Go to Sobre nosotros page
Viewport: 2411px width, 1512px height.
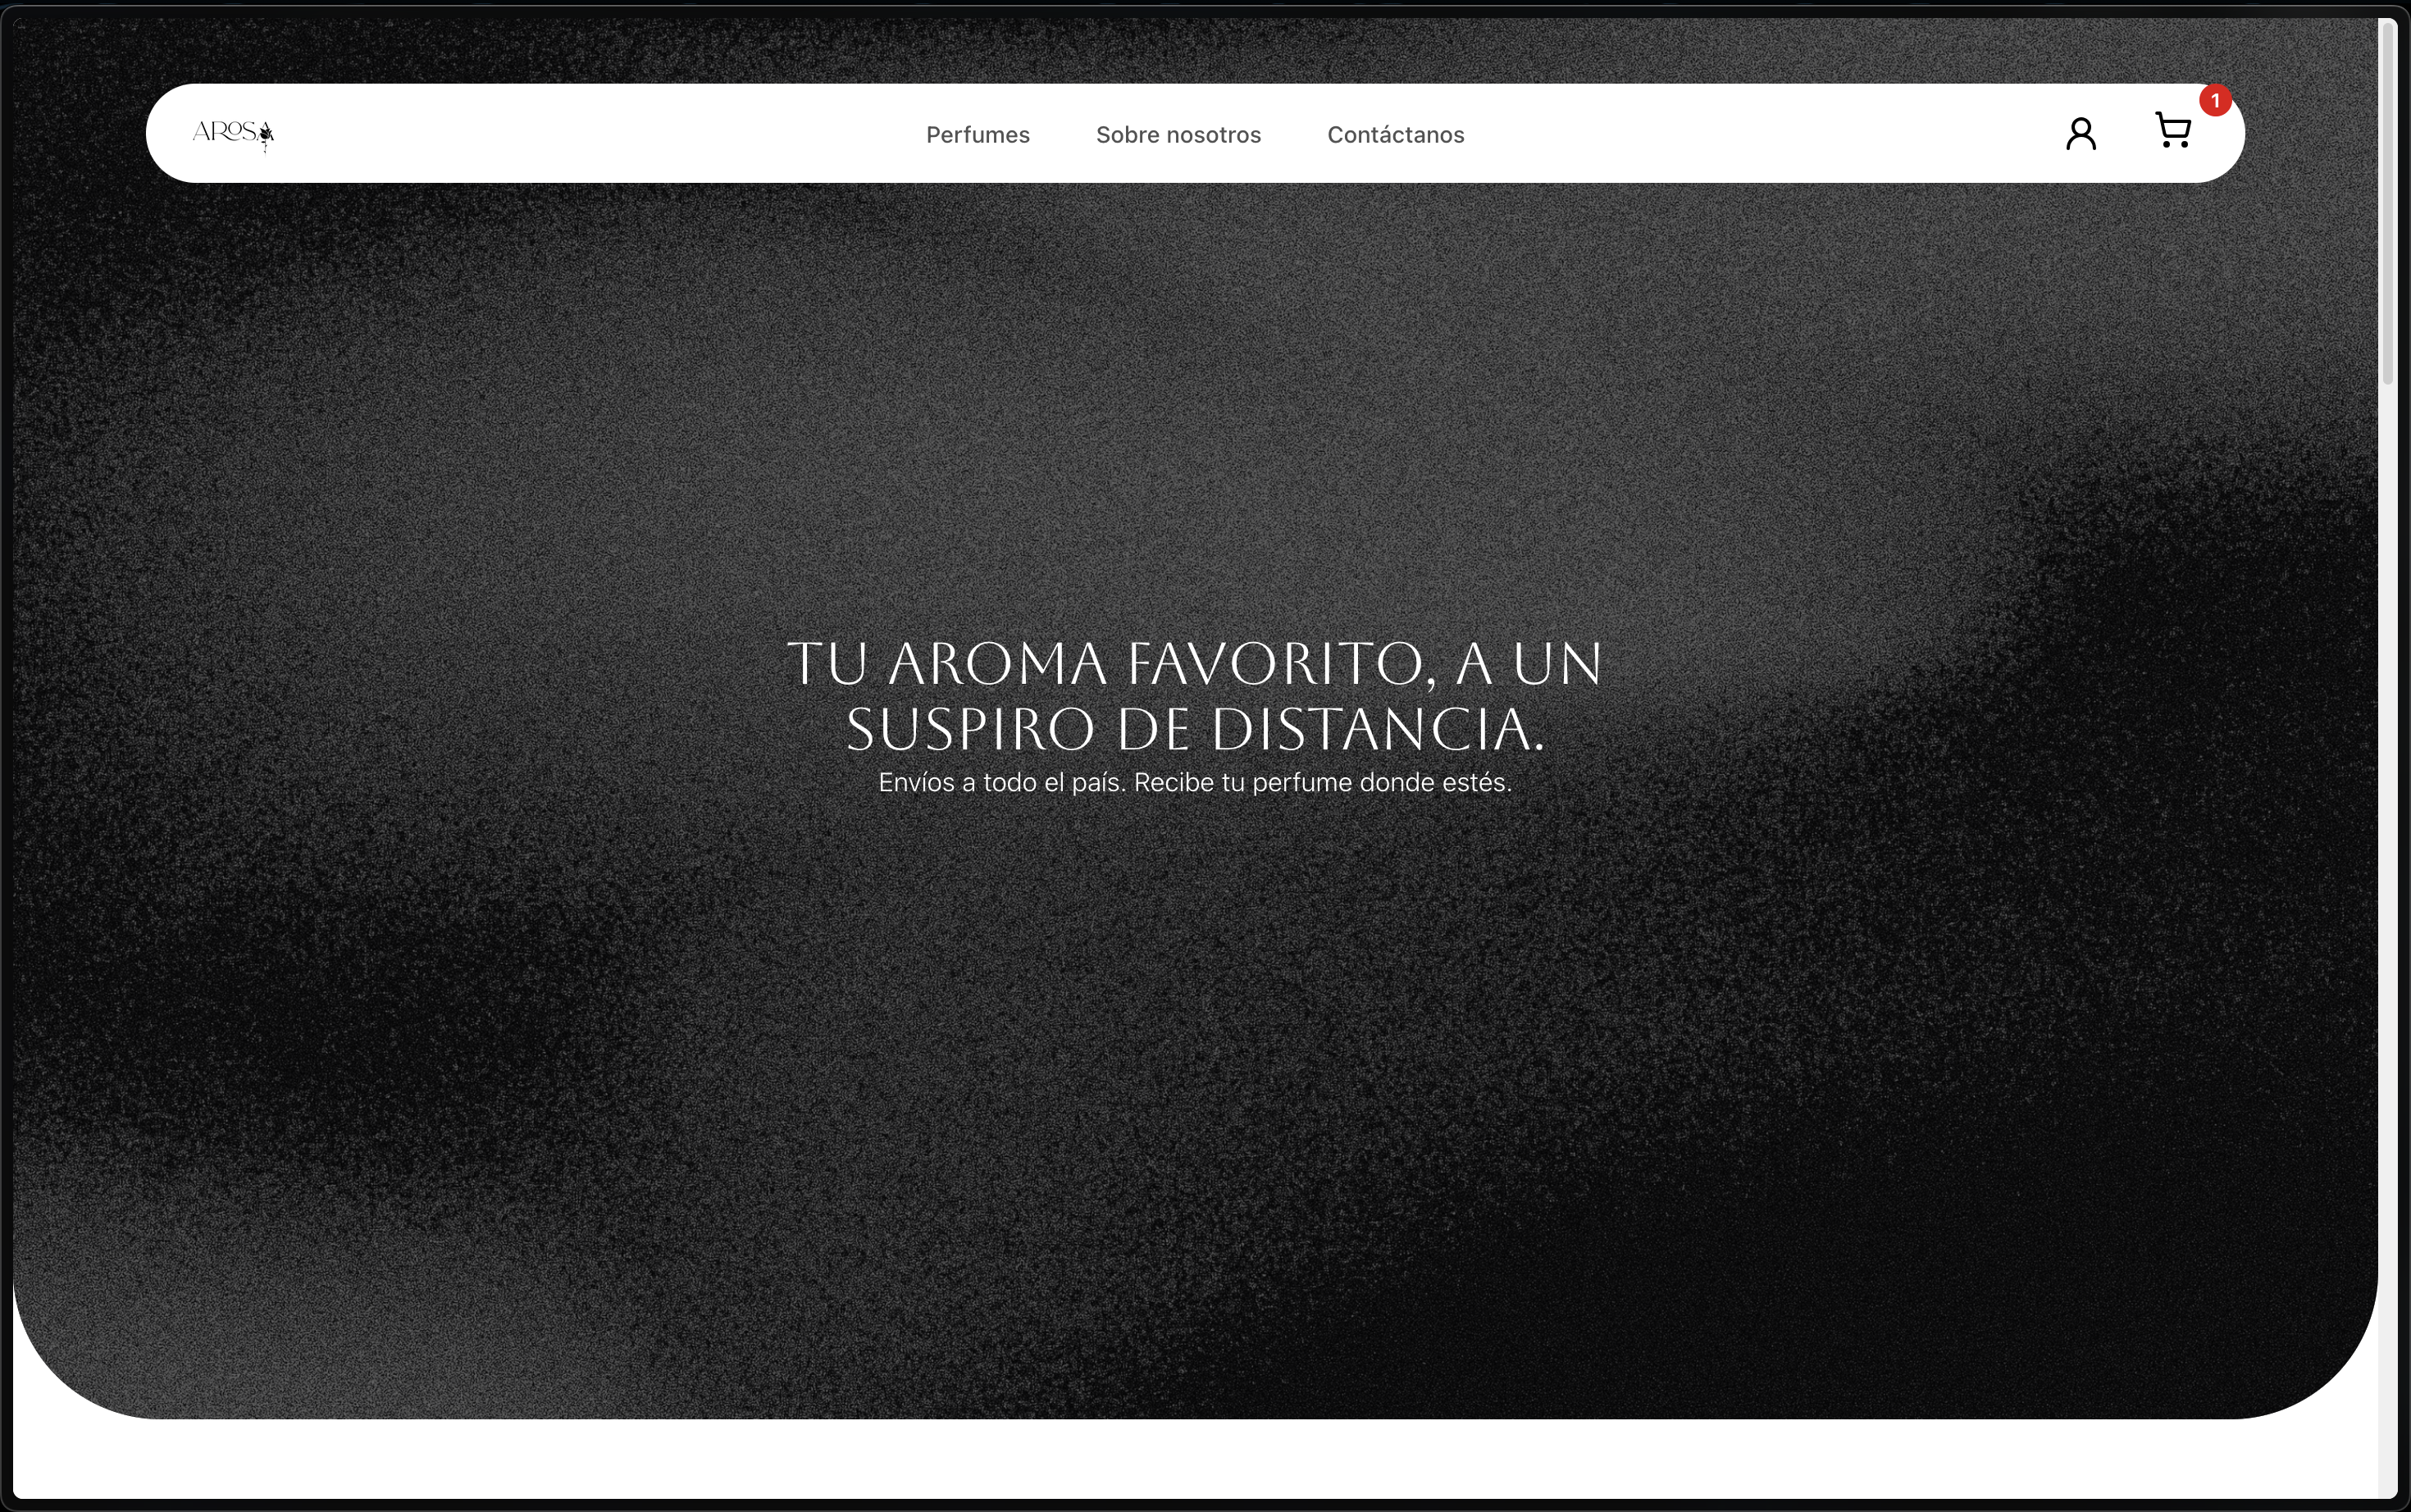coord(1178,135)
